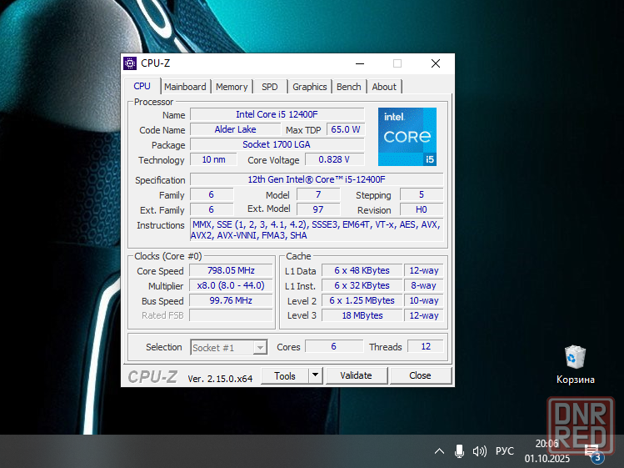Select the Bench tab
This screenshot has width=624, height=468.
pos(349,87)
